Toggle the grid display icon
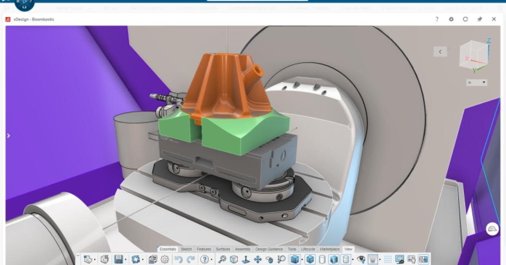Viewport: 506px width, 265px height. [x=388, y=260]
